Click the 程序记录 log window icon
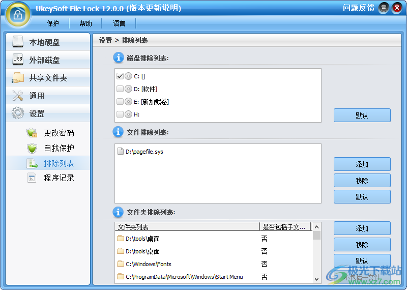 (32, 178)
